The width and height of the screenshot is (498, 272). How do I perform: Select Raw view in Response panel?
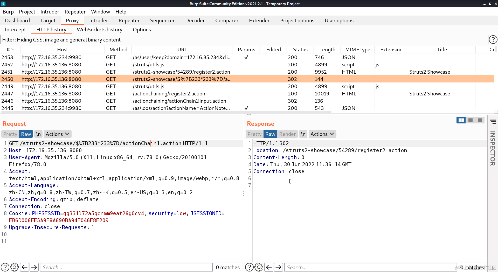click(270, 134)
